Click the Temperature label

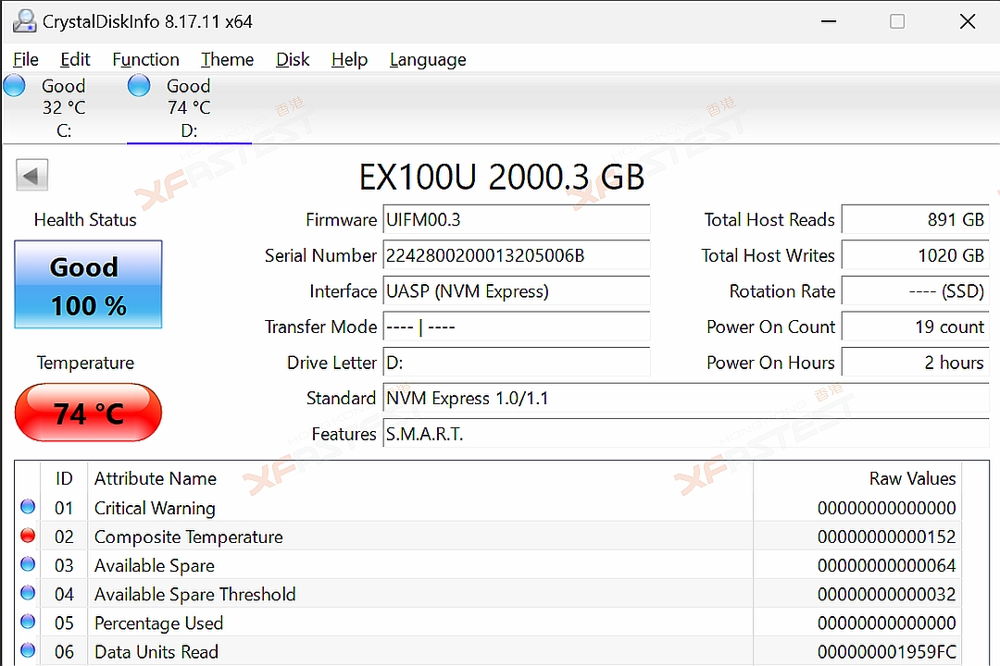point(85,363)
